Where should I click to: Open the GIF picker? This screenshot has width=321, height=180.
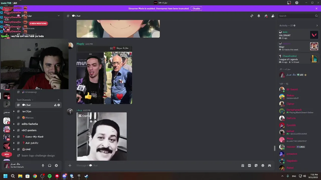pos(249,165)
